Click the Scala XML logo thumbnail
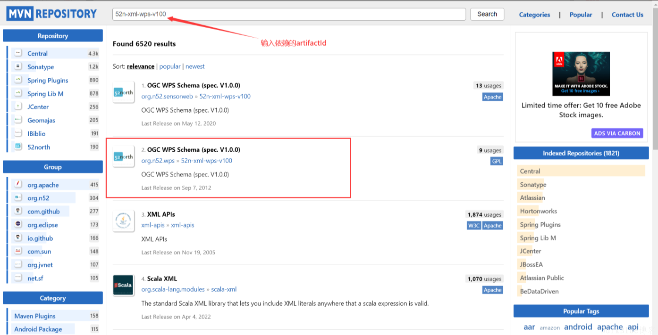The width and height of the screenshot is (658, 335). pyautogui.click(x=124, y=286)
